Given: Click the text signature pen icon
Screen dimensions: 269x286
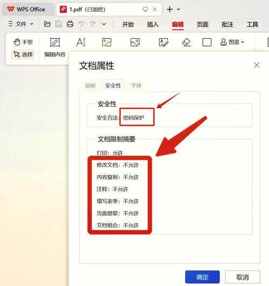Looking at the screenshot, I should [x=164, y=43].
